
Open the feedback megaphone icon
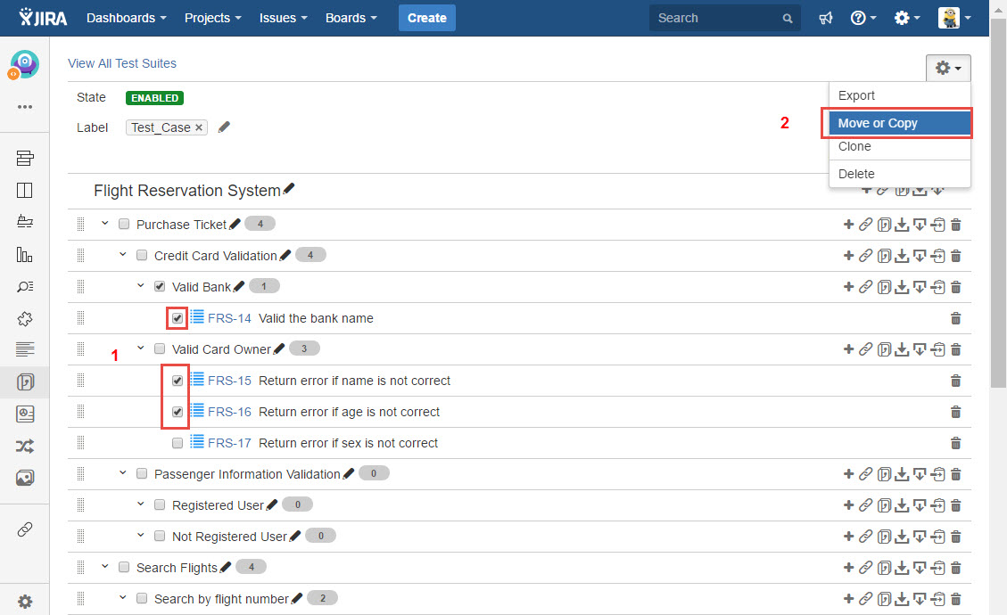click(x=826, y=18)
